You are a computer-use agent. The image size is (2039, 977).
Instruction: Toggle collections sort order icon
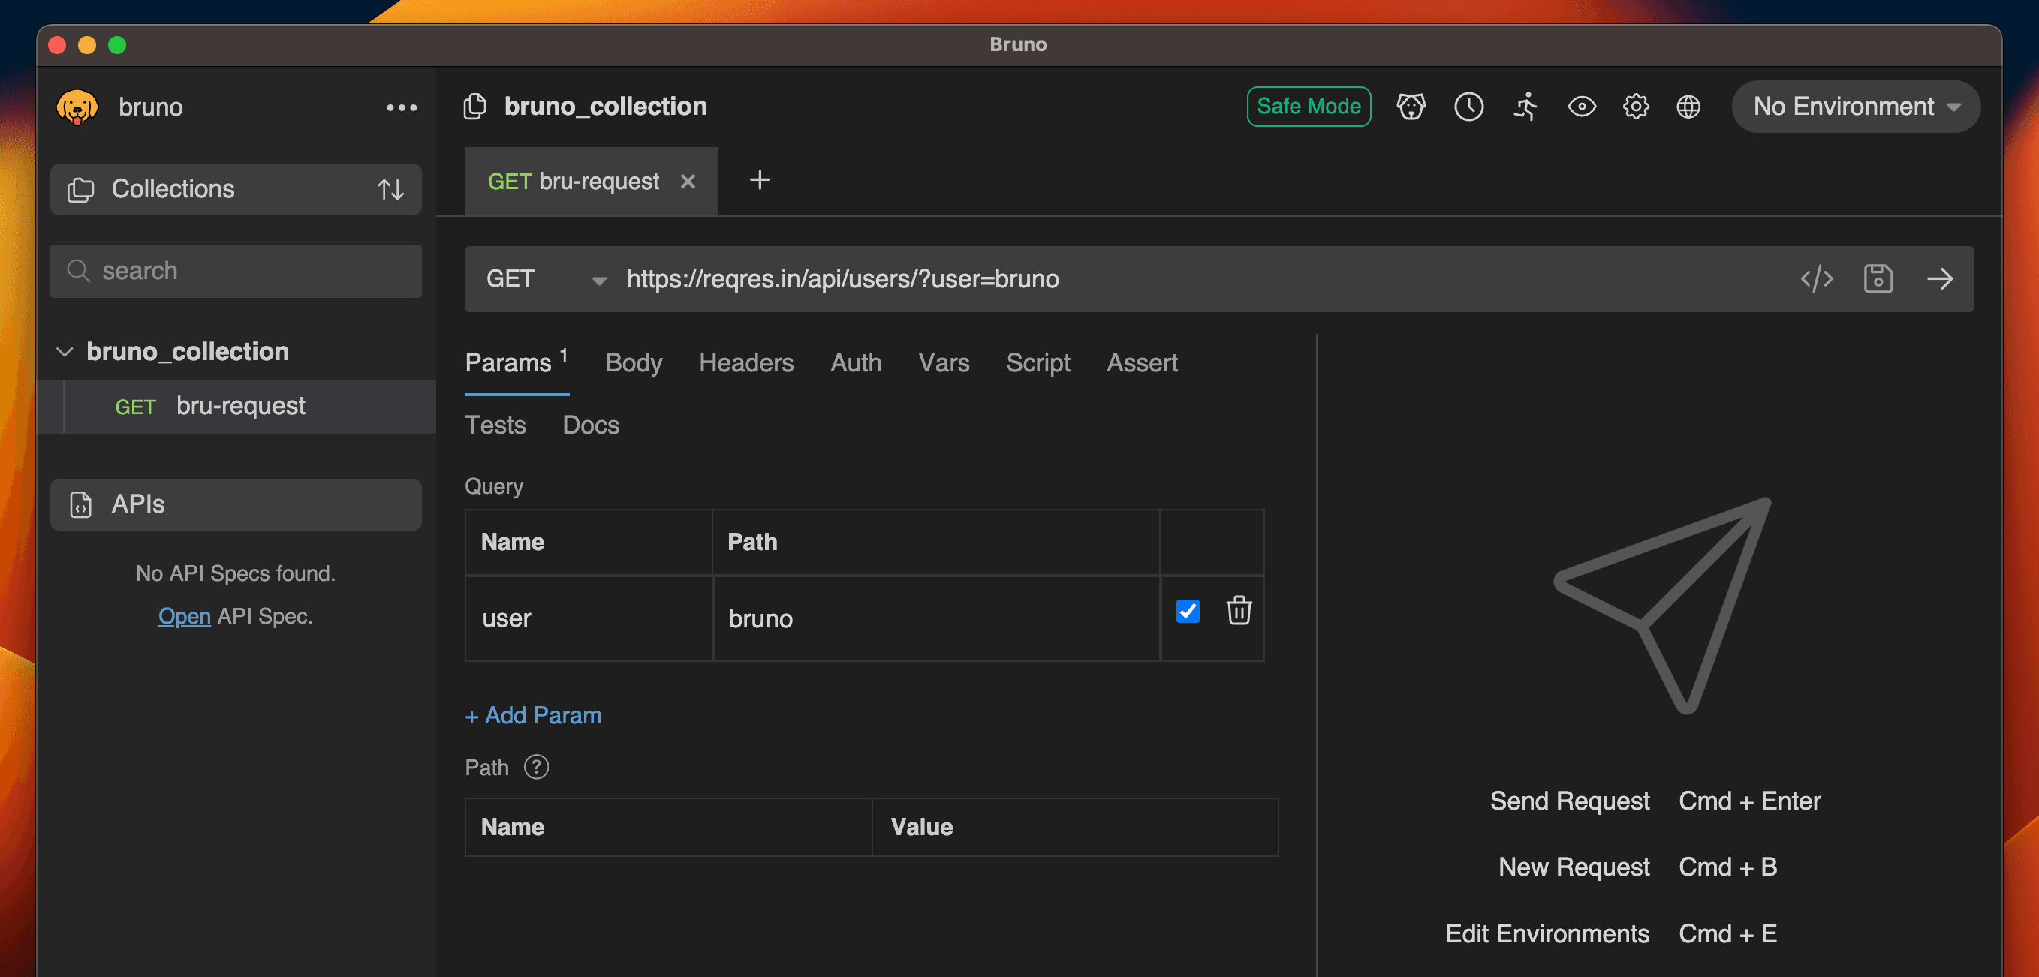(x=390, y=187)
